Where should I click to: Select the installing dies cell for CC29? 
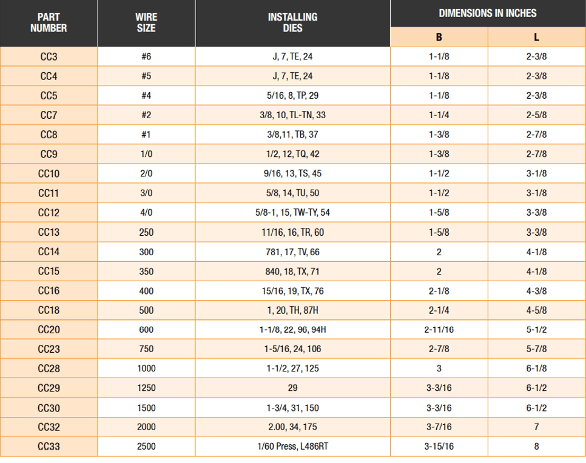(x=292, y=388)
